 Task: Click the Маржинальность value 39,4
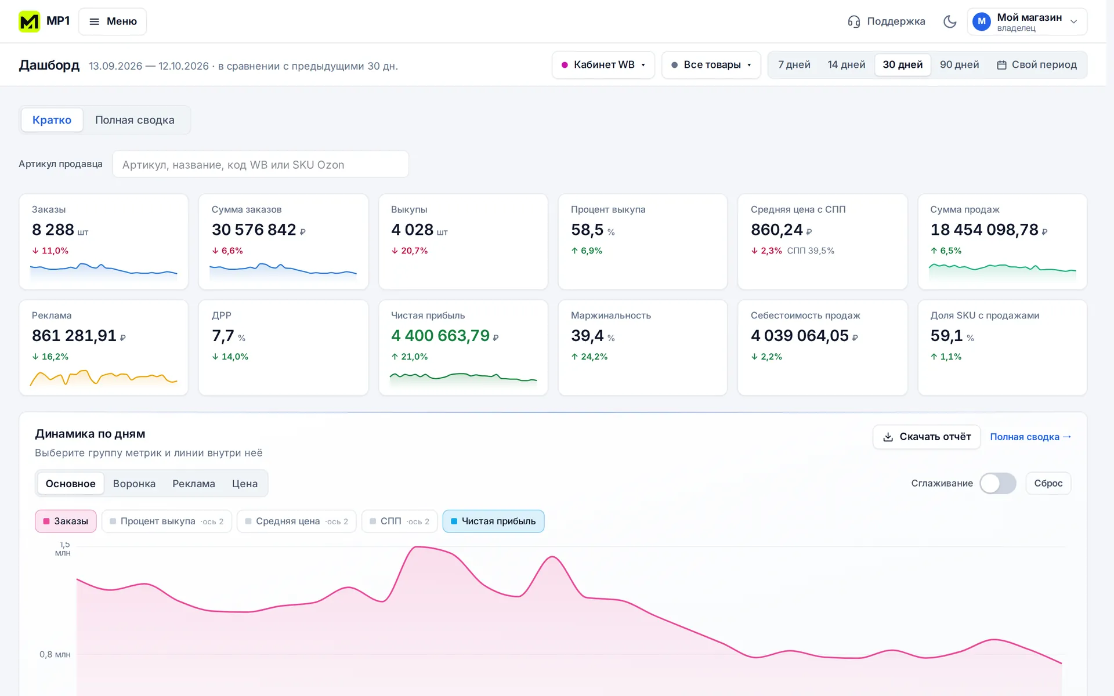587,336
